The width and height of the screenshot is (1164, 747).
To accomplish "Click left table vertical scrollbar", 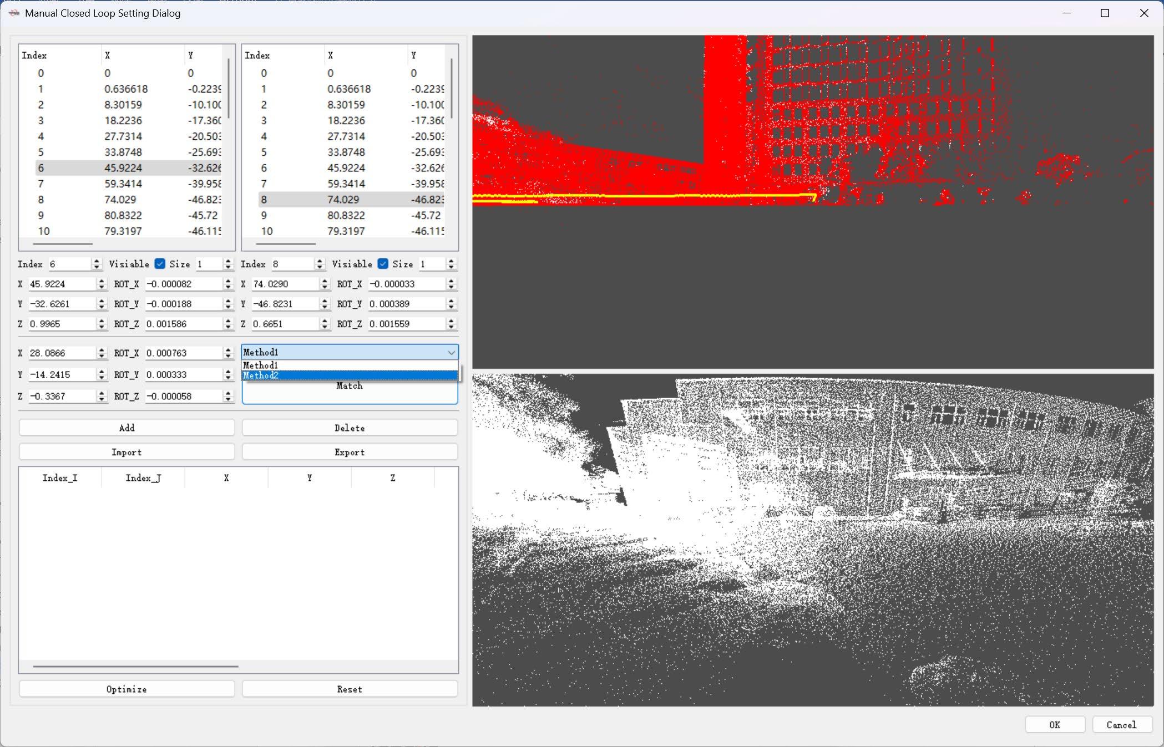I will [x=229, y=89].
